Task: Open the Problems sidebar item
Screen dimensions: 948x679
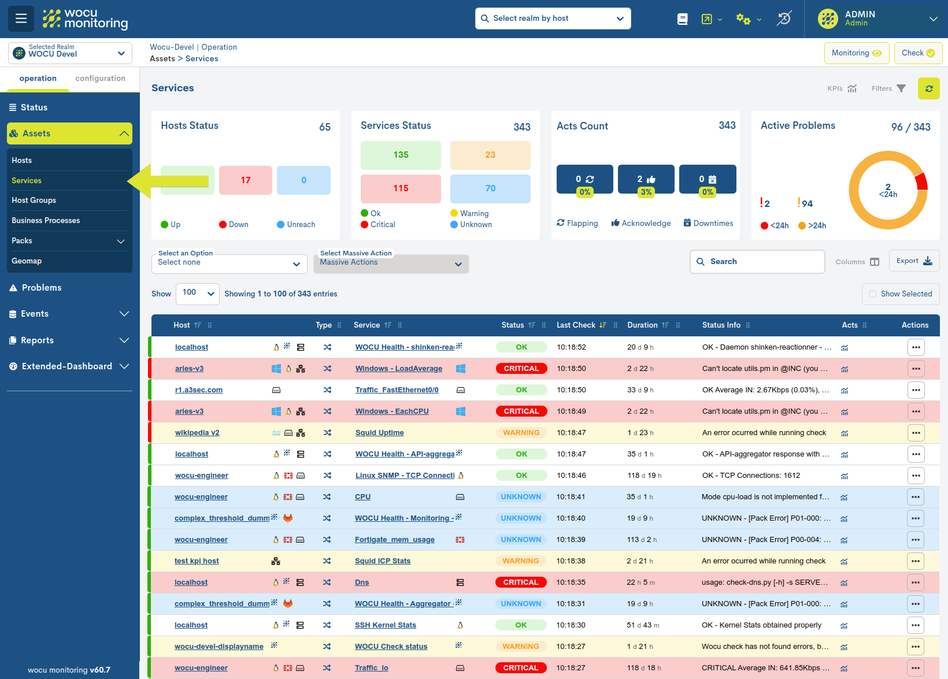Action: [x=42, y=288]
